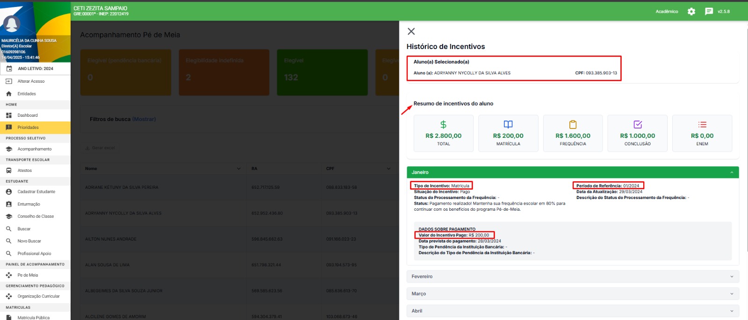Open Dashboard in the sidebar
The width and height of the screenshot is (748, 320).
coord(28,115)
